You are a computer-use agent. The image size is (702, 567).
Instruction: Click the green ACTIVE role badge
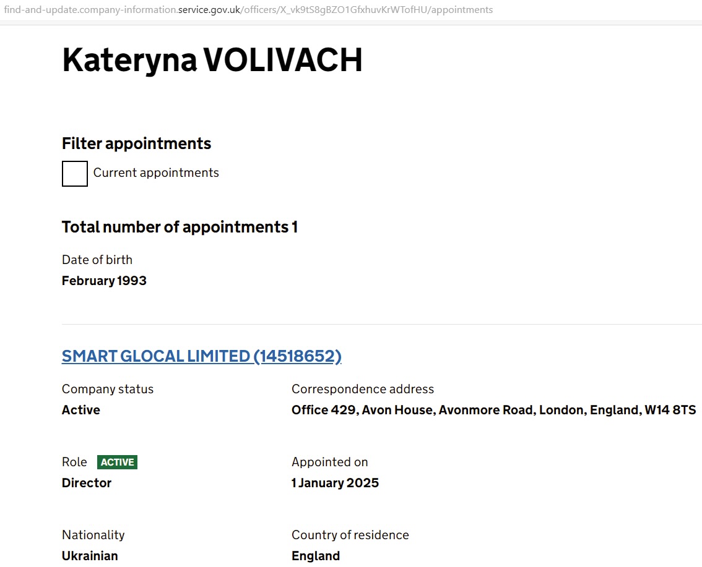pos(117,462)
